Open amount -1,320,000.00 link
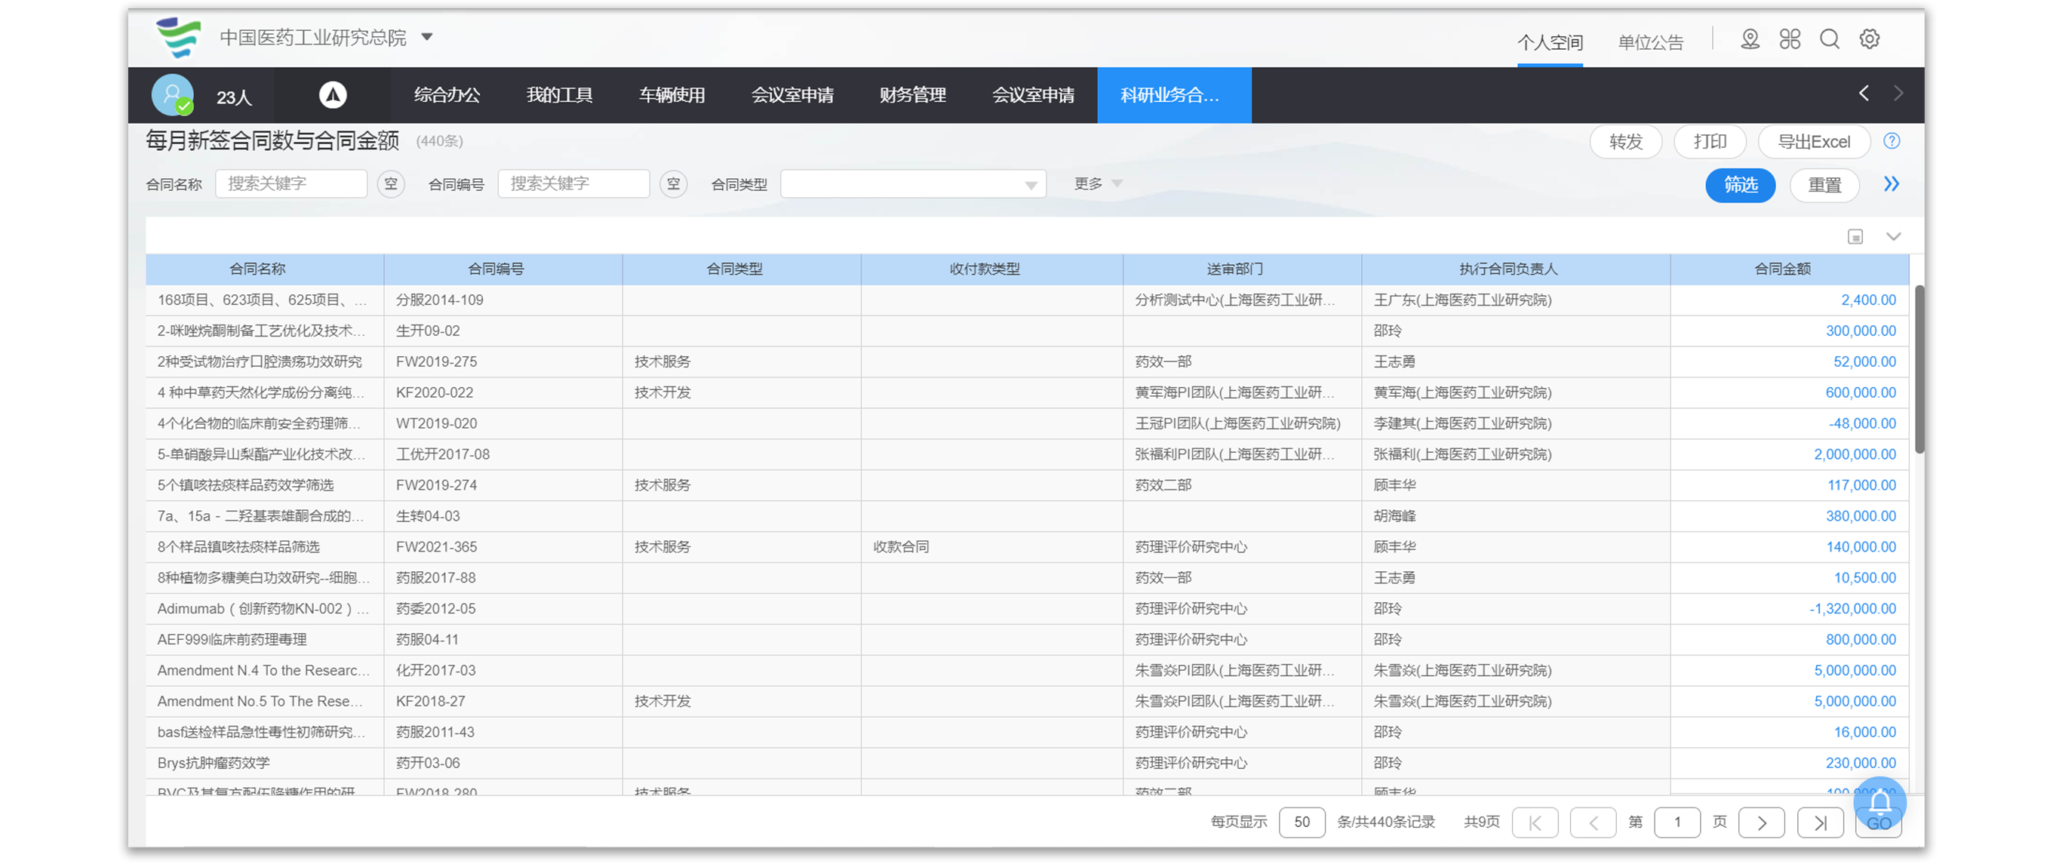Screen dimensions: 2053x864 tap(1853, 609)
